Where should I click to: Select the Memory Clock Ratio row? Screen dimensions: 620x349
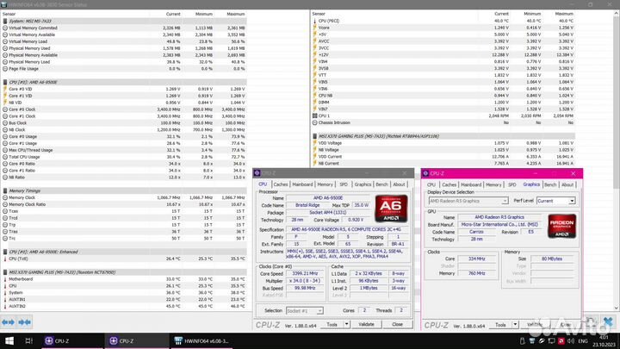pyautogui.click(x=124, y=204)
